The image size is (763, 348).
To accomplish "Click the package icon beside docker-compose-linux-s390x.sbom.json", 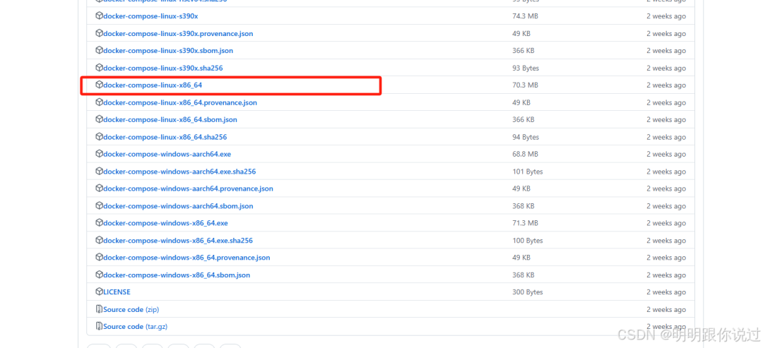I will pos(100,51).
